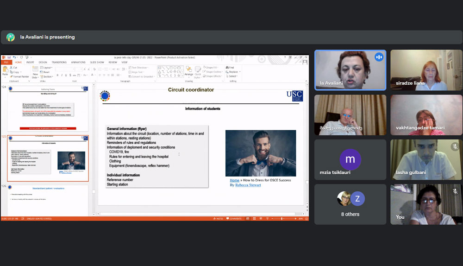The height and width of the screenshot is (266, 463).
Task: Toggle Italic formatting in Font group
Action: 62,75
